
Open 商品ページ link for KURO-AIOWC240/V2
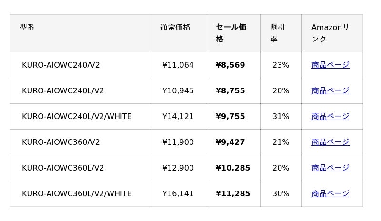click(x=331, y=65)
